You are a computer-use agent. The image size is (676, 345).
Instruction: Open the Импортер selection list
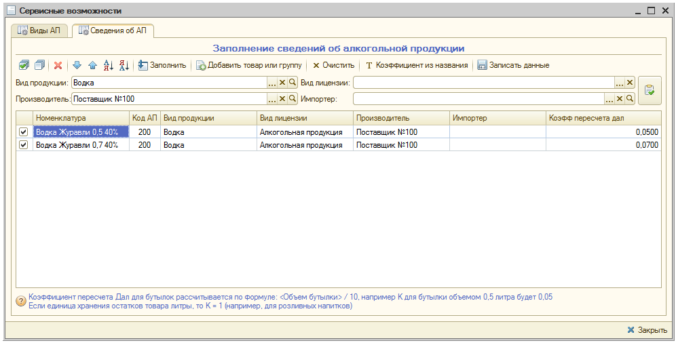point(609,99)
